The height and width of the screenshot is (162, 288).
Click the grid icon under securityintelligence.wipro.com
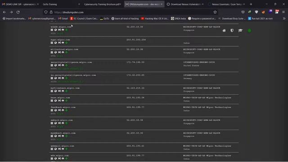click(52, 65)
